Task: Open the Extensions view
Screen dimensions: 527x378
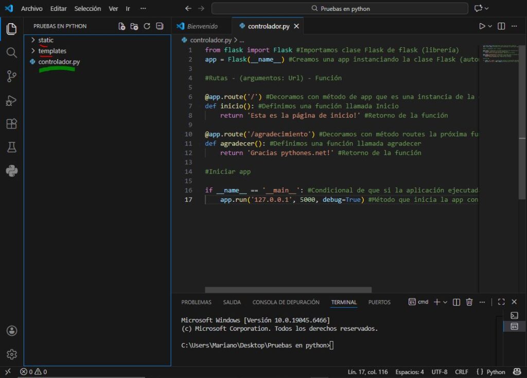Action: [x=11, y=124]
